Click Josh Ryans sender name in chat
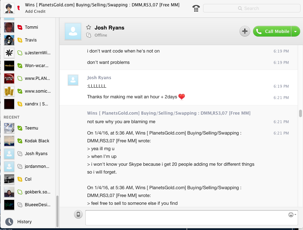This screenshot has height=230, width=303. [x=99, y=78]
